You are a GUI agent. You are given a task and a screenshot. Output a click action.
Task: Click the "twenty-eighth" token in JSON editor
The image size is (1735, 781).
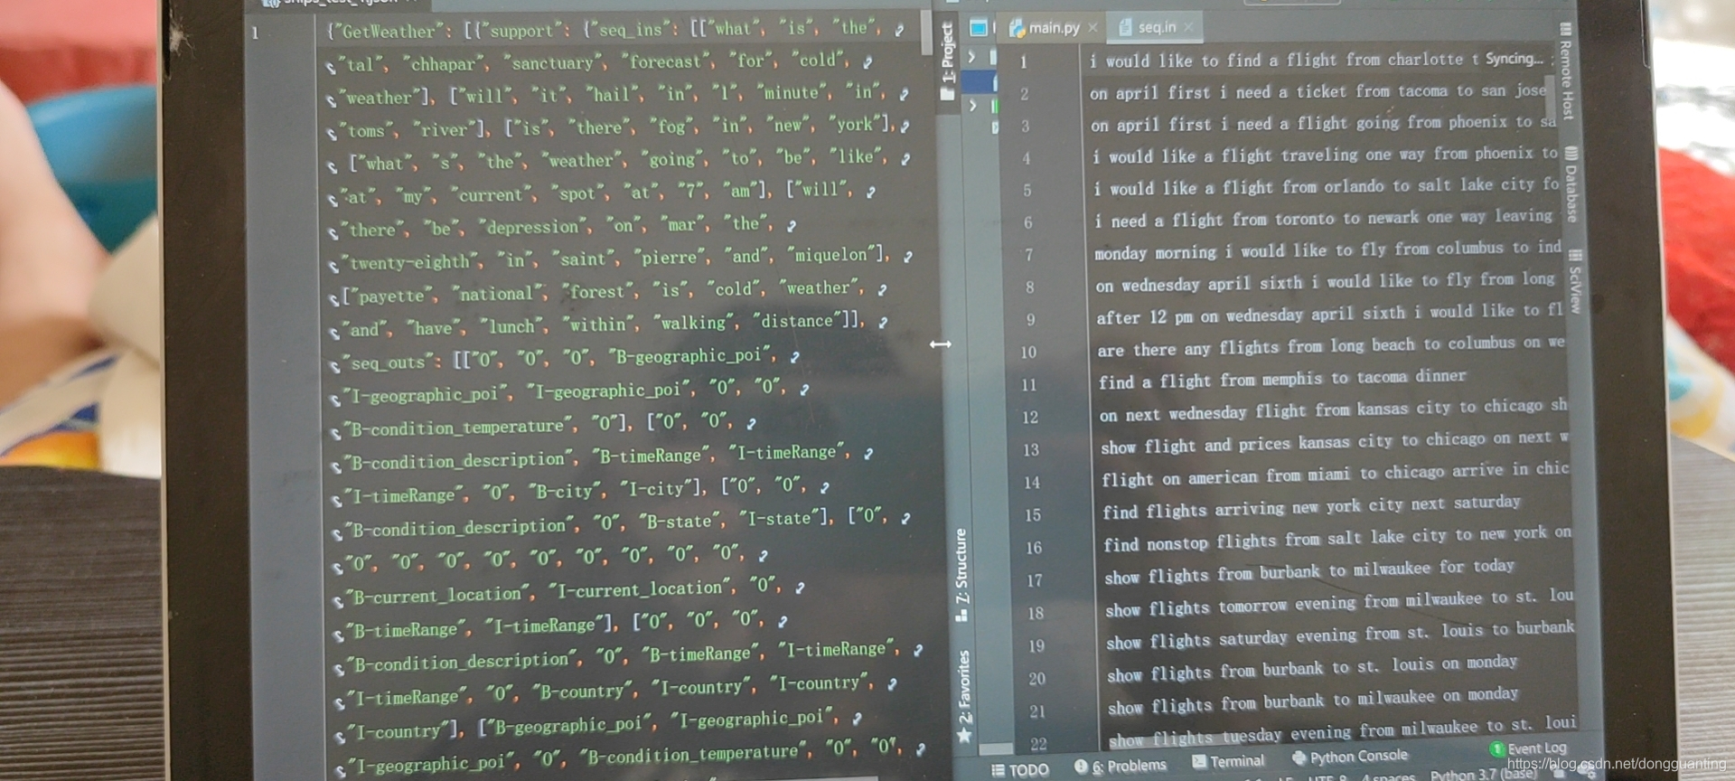pos(410,262)
